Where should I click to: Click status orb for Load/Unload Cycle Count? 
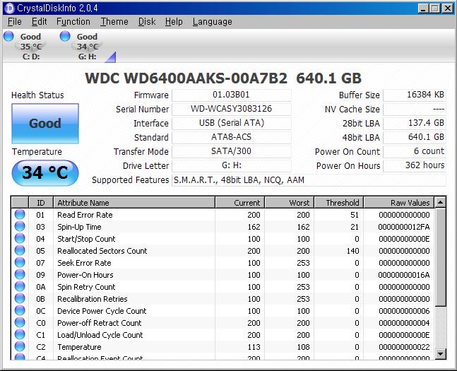click(20, 334)
